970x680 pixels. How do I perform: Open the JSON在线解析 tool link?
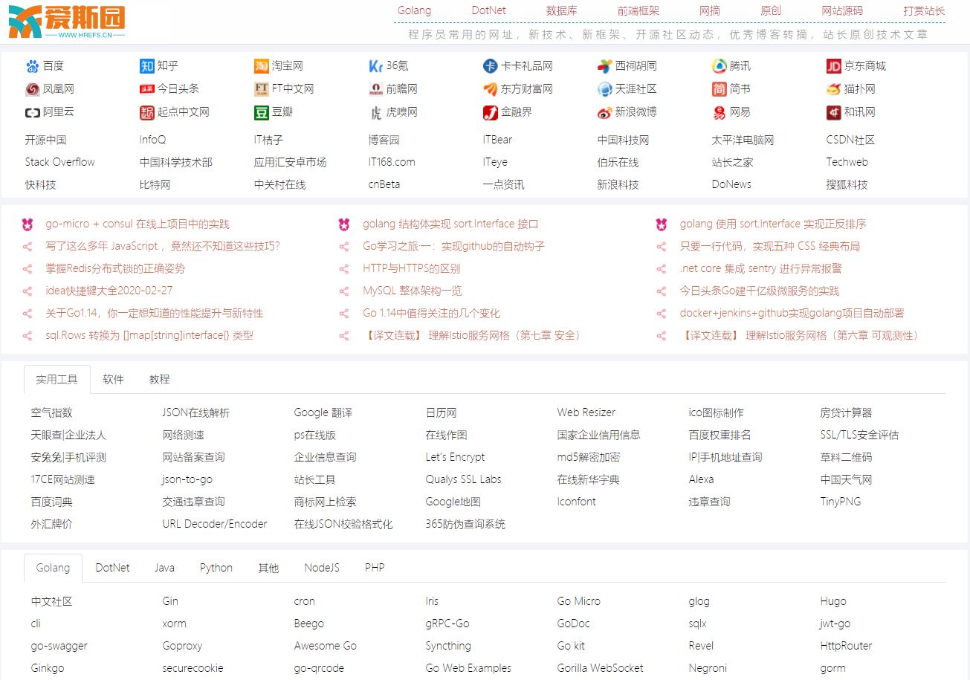point(196,412)
